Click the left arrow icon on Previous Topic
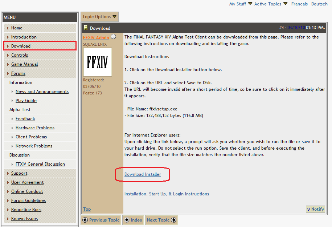The height and width of the screenshot is (227, 332). click(x=85, y=220)
